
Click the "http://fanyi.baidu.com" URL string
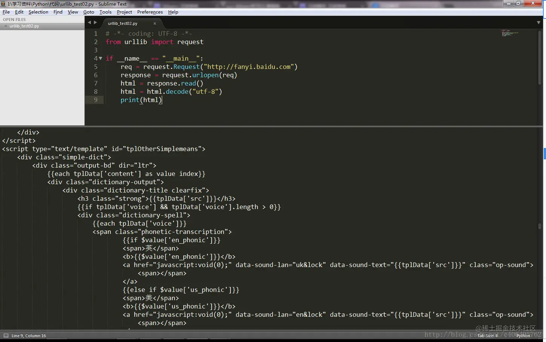click(x=249, y=67)
